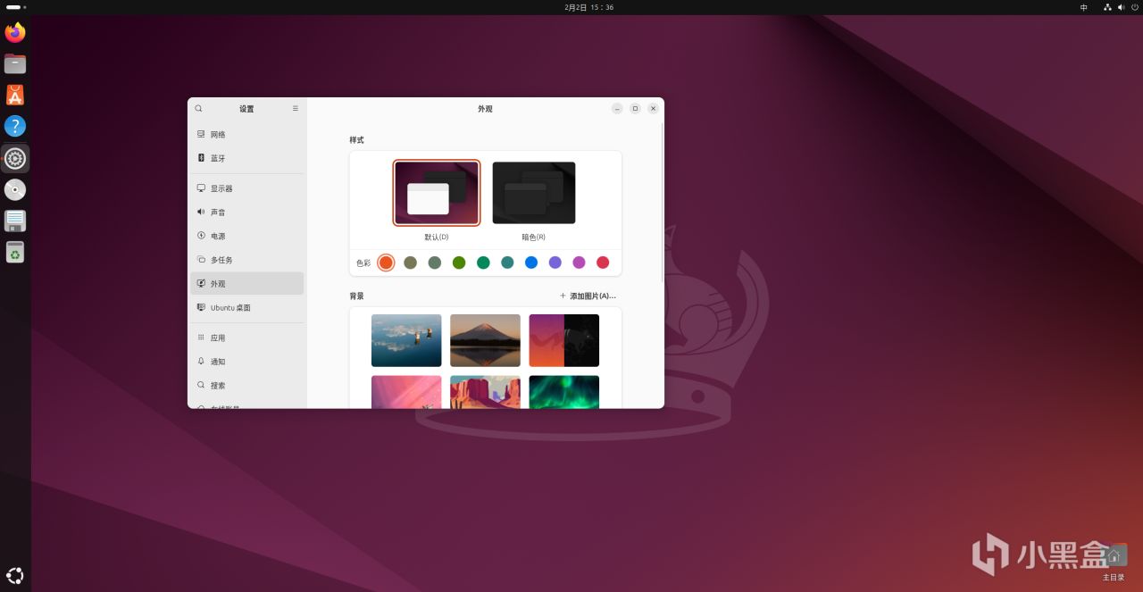Viewport: 1143px width, 592px height.
Task: Click the network icon in top bar
Action: (1108, 7)
